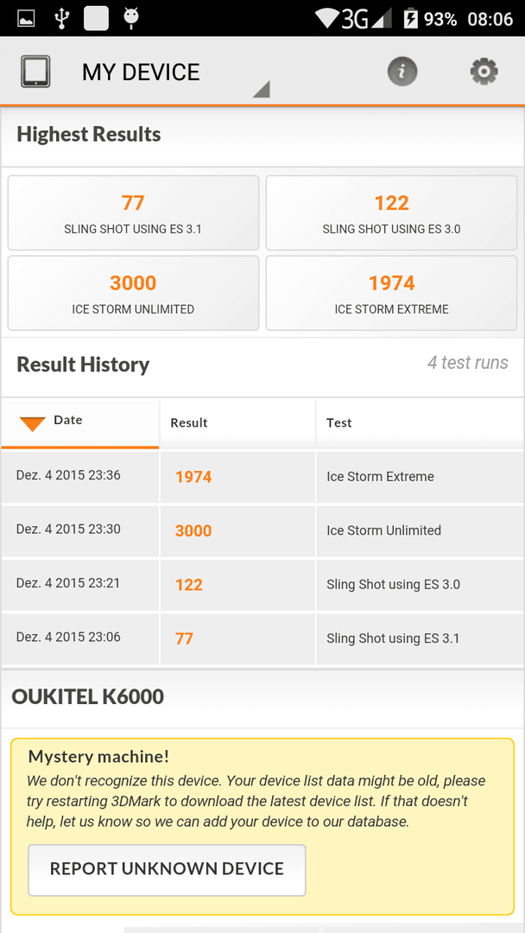Open Ice Storm Extreme 1974 tile
Screen dimensions: 525x933
click(391, 293)
